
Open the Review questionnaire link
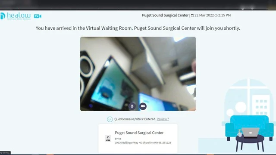[163, 119]
